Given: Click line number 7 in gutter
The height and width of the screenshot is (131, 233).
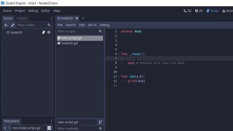Looking at the screenshot, I should 116,58.
